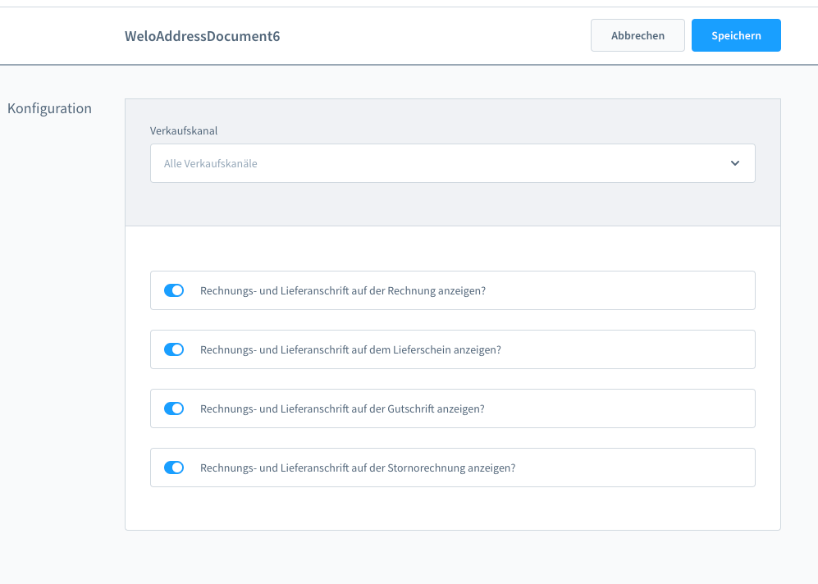Toggle address display on Stornorechnung
This screenshot has height=584, width=818.
coord(174,468)
